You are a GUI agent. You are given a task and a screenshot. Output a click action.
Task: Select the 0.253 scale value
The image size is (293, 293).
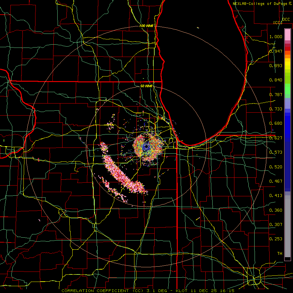(276, 239)
